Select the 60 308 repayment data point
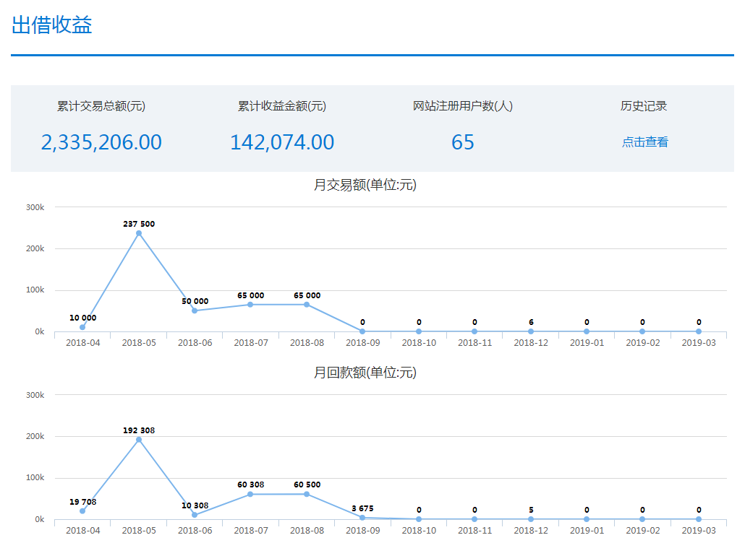The height and width of the screenshot is (543, 745). tap(250, 494)
